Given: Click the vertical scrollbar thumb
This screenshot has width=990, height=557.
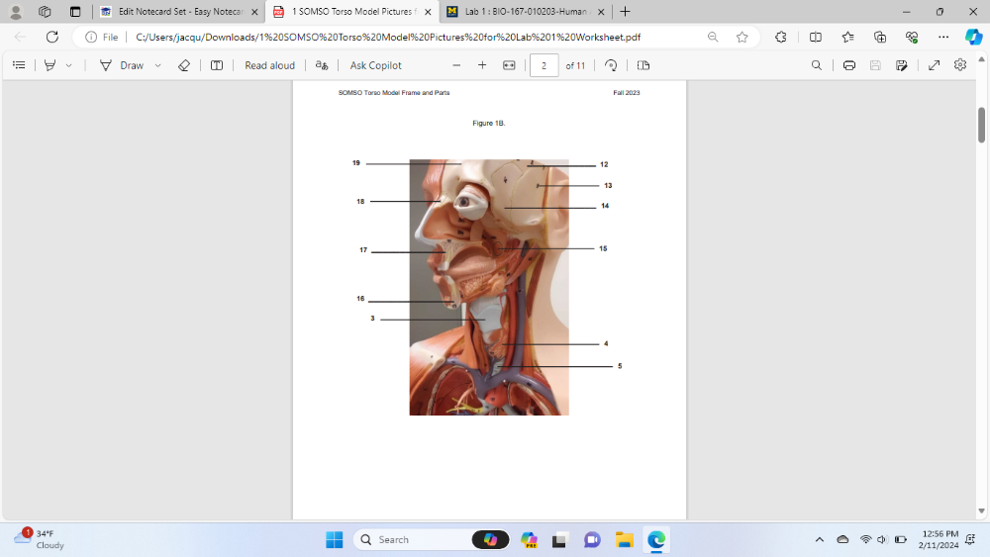Looking at the screenshot, I should click(982, 124).
